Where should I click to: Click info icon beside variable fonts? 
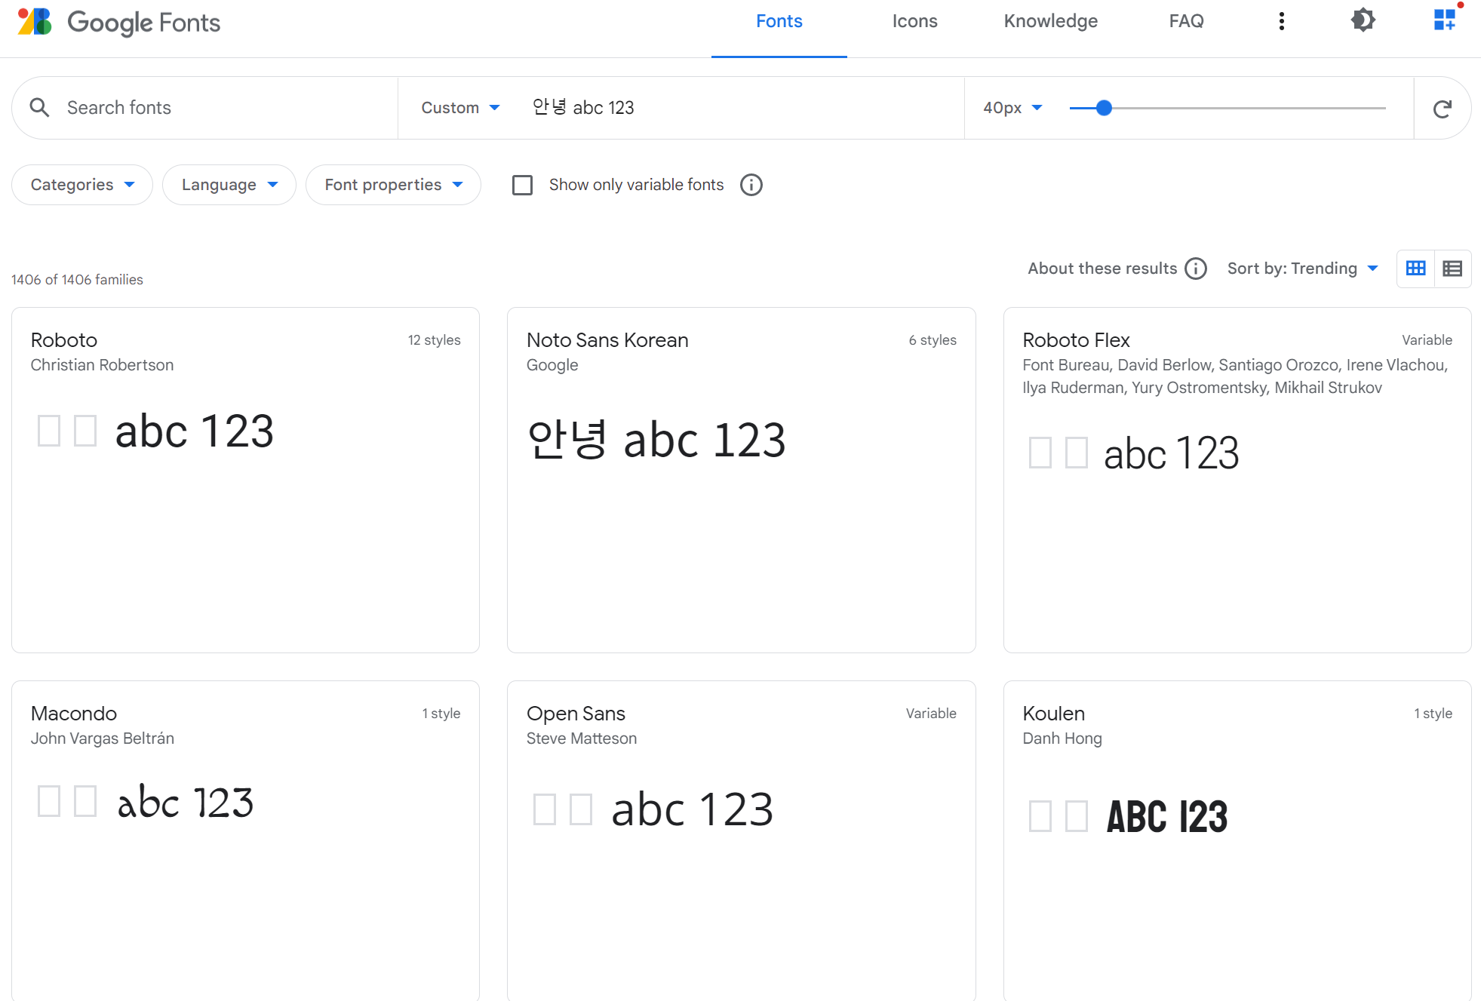(x=751, y=185)
